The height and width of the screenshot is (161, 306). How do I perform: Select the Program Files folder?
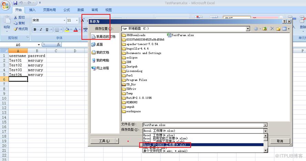point(135,80)
